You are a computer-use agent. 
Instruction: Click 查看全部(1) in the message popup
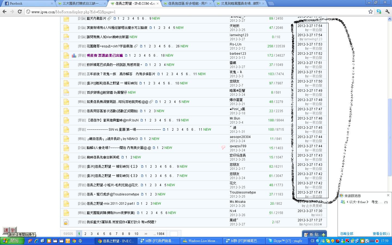(381, 234)
